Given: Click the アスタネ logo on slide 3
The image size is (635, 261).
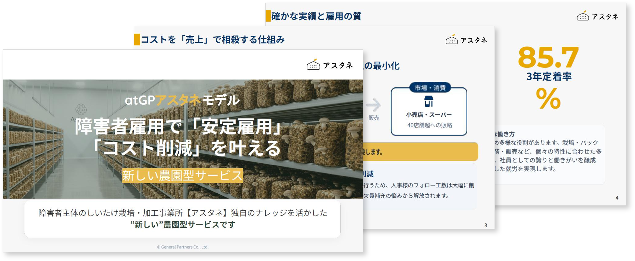Looking at the screenshot, I should [466, 40].
